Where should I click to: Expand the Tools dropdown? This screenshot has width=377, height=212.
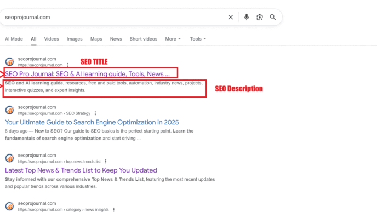tap(198, 39)
